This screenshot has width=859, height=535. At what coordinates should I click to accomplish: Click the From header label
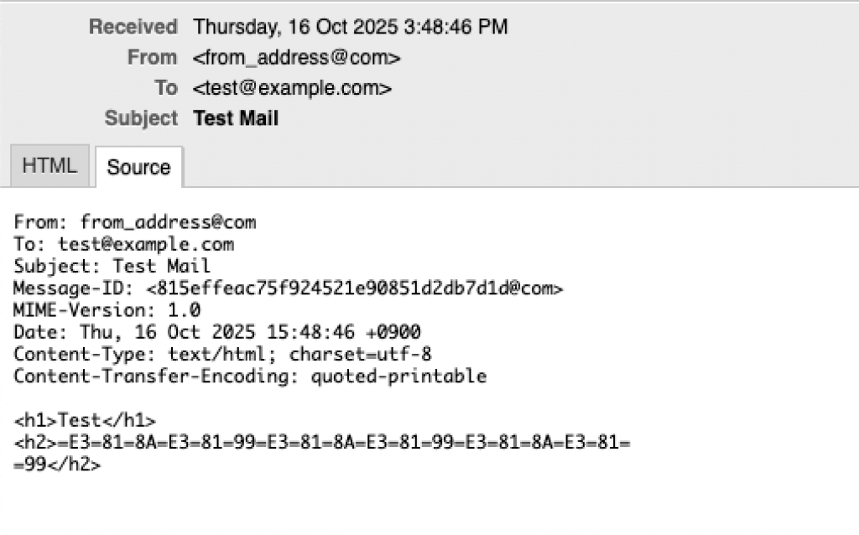tap(152, 58)
